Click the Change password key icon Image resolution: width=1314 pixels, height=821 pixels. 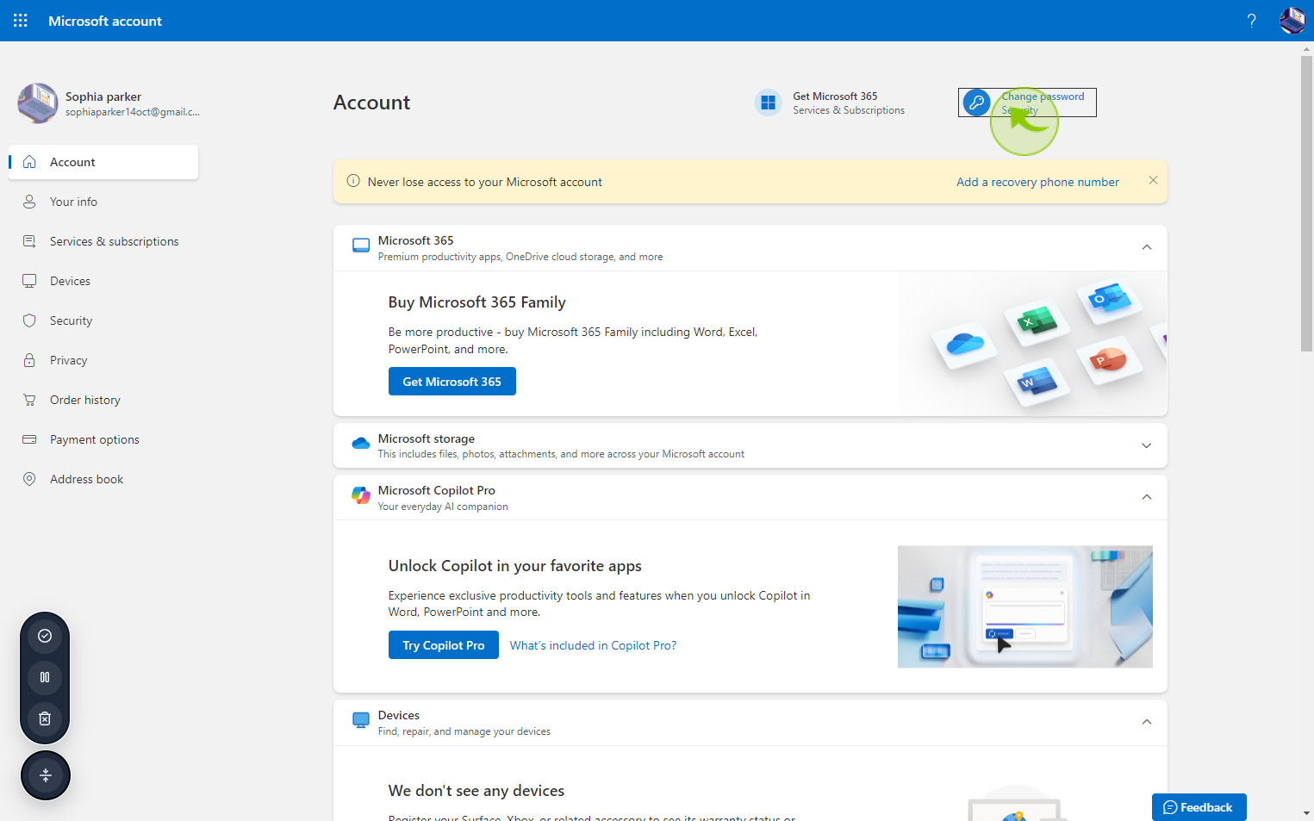point(976,103)
